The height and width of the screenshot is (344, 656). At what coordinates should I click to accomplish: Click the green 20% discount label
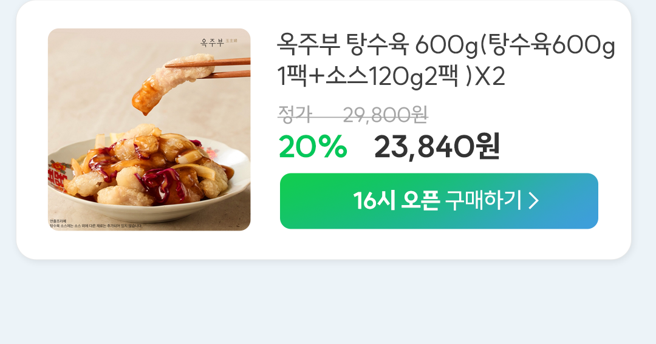[313, 147]
